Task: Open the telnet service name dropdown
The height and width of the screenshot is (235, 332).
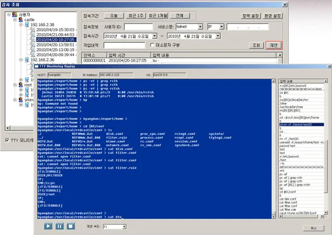Action: 199,26
